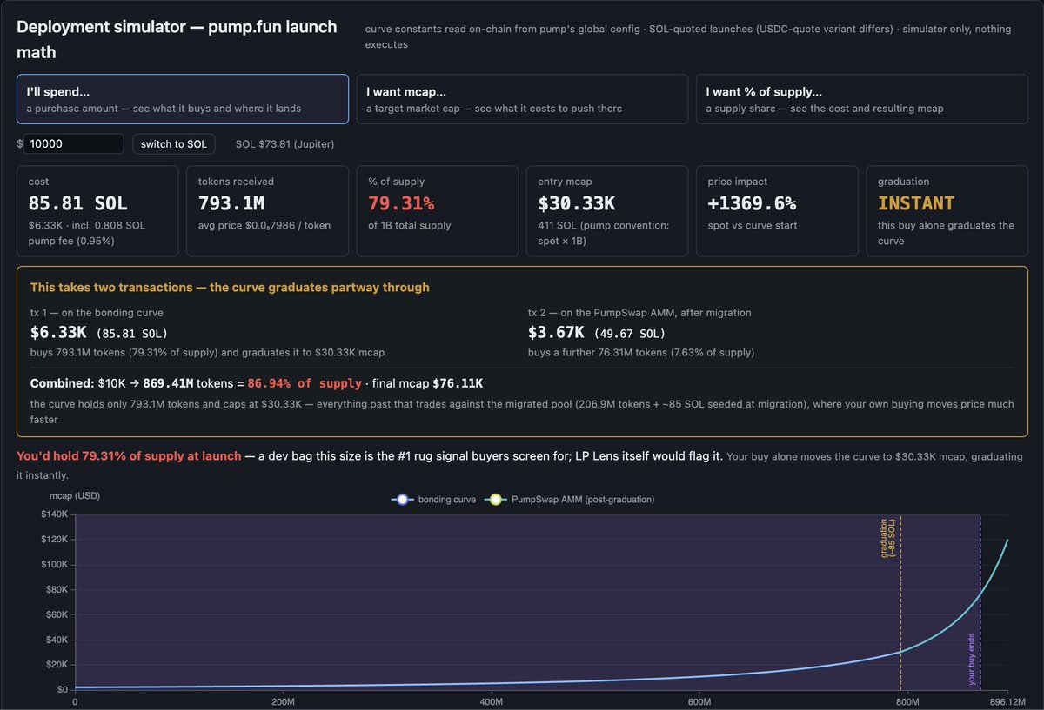The image size is (1044, 710).
Task: Click the "Deployment simulator" page title
Action: [x=177, y=39]
